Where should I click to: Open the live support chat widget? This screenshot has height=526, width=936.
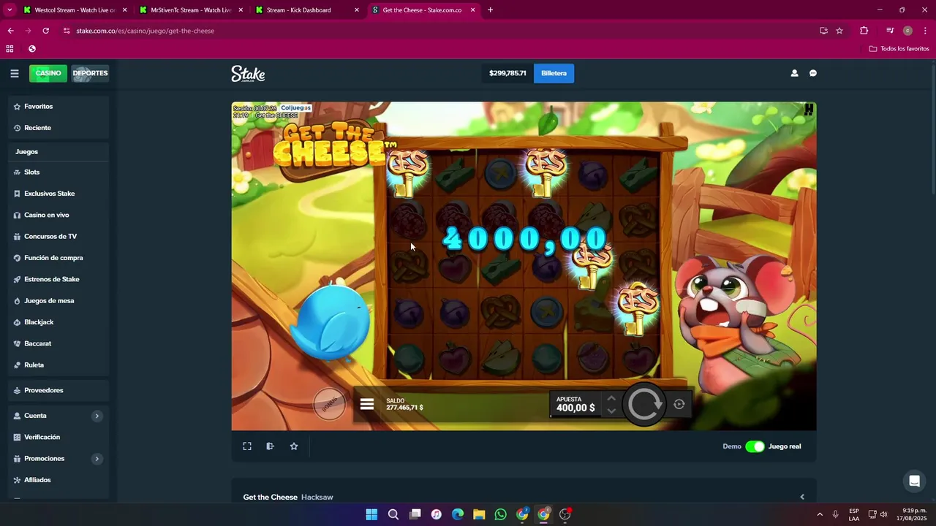(x=914, y=481)
